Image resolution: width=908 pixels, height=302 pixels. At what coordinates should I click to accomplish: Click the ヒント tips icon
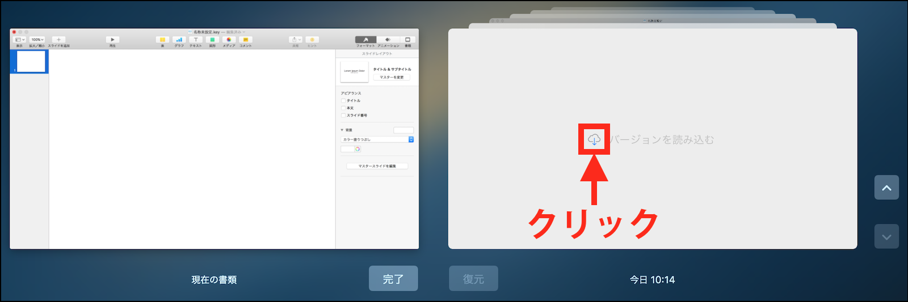[312, 40]
